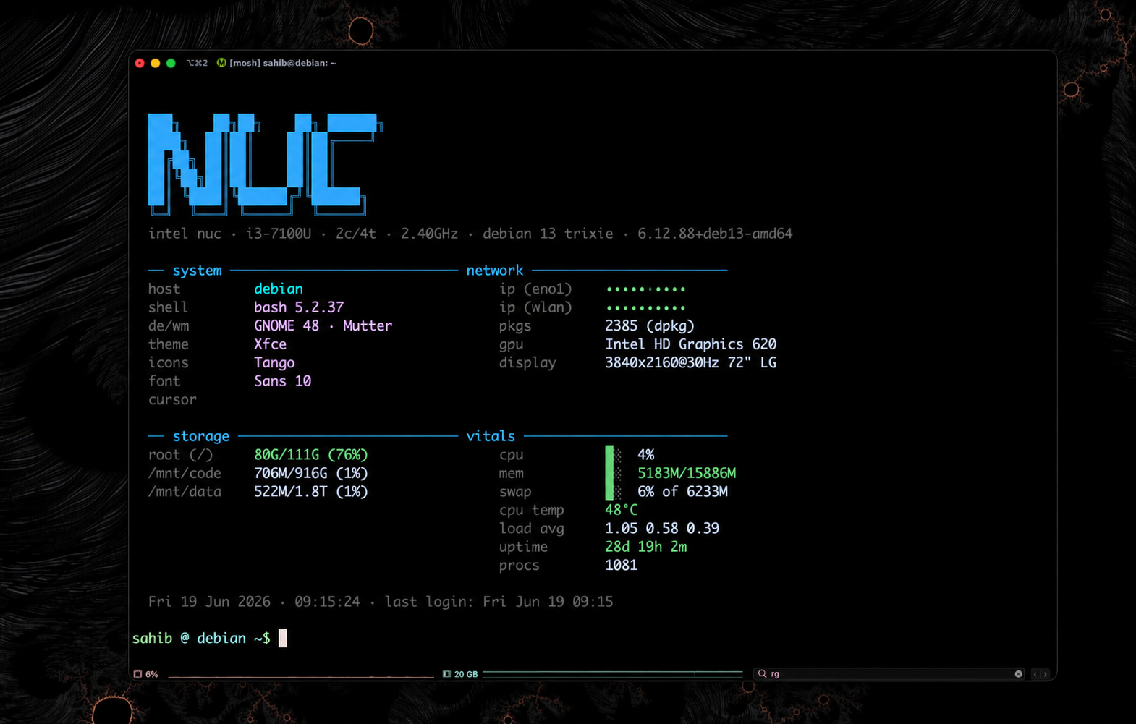Screen dimensions: 1136x724
Task: Click 'GNOME 48 · Mutter' value
Action: [323, 325]
